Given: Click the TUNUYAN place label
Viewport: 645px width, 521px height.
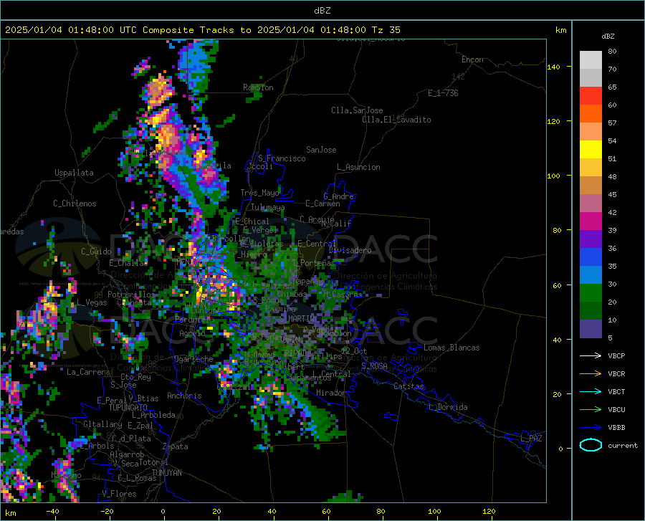Looking at the screenshot, I should (x=166, y=472).
